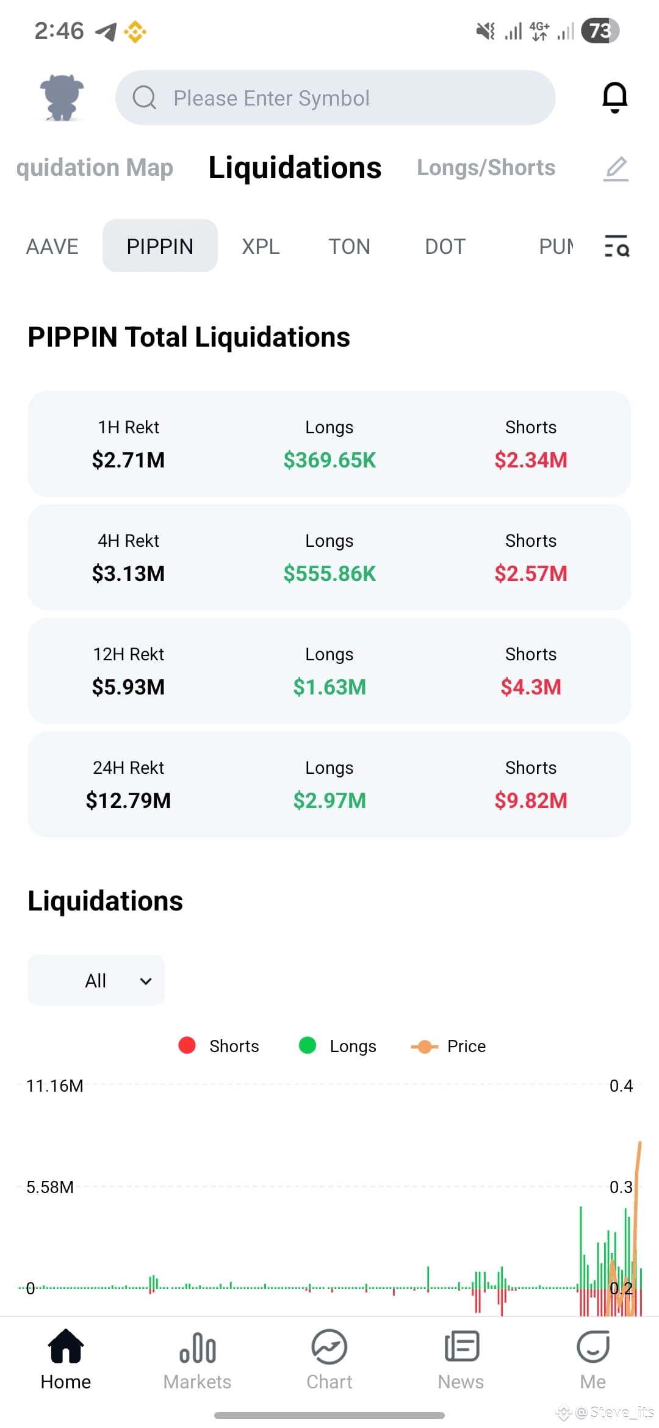Click the edit pencil icon
Viewport: 659px width, 1428px height.
click(616, 168)
